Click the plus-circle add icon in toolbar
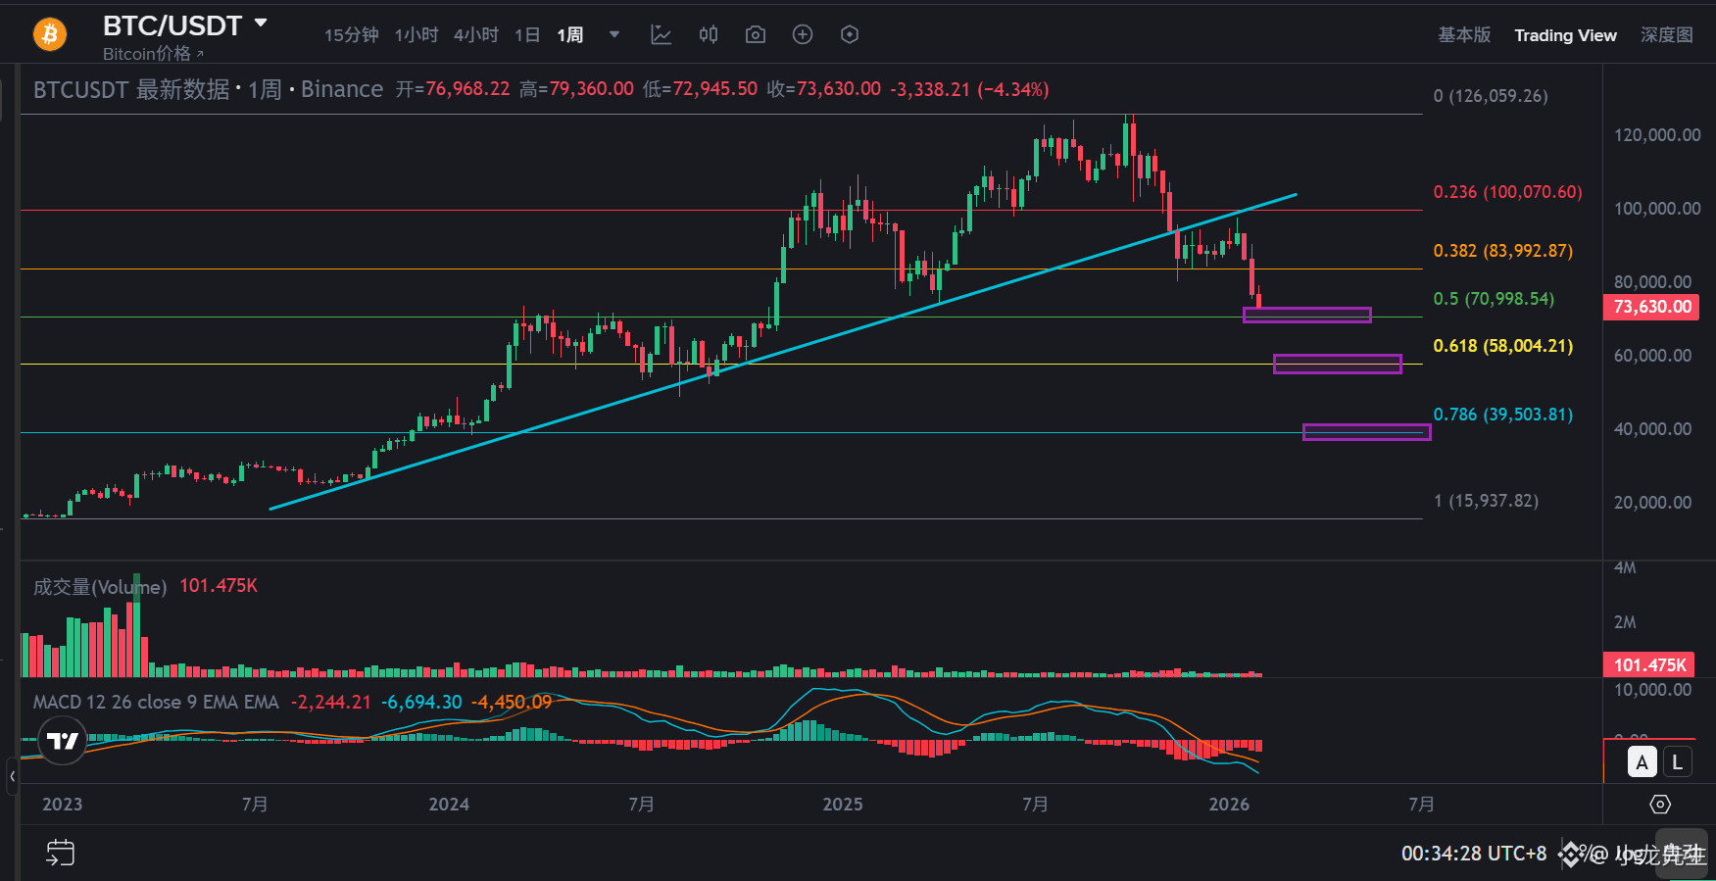Viewport: 1716px width, 881px height. 803,35
